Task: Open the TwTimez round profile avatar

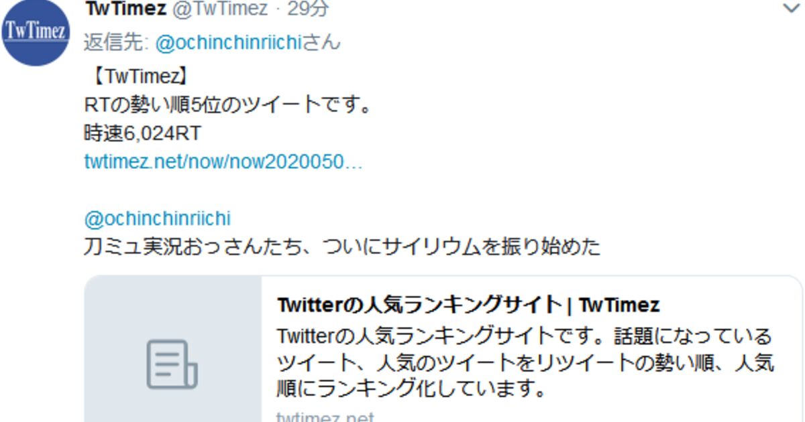Action: click(36, 32)
